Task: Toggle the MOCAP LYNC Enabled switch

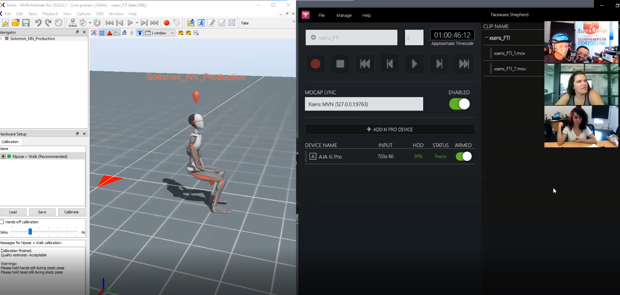Action: pos(460,104)
